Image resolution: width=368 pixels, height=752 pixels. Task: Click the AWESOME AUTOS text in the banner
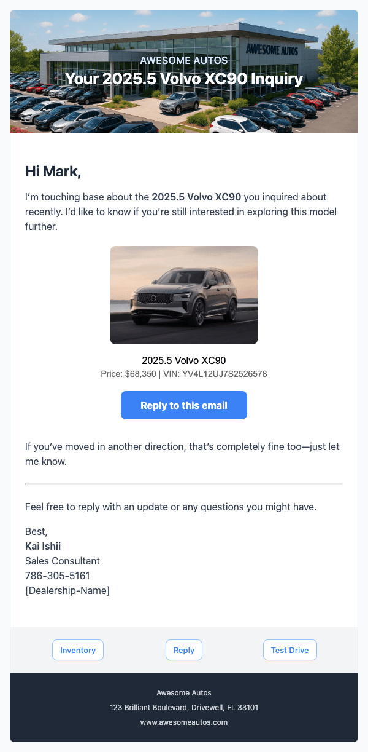184,60
